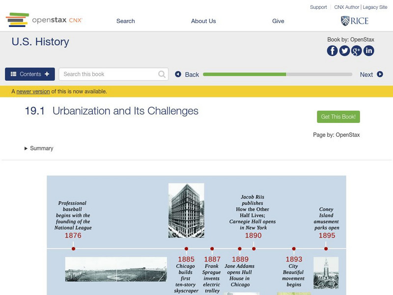Click the Back circular arrow icon
The height and width of the screenshot is (295, 393).
tap(178, 74)
